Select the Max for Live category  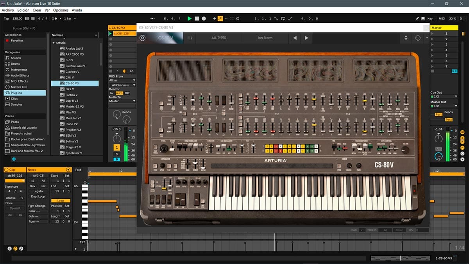(x=19, y=87)
